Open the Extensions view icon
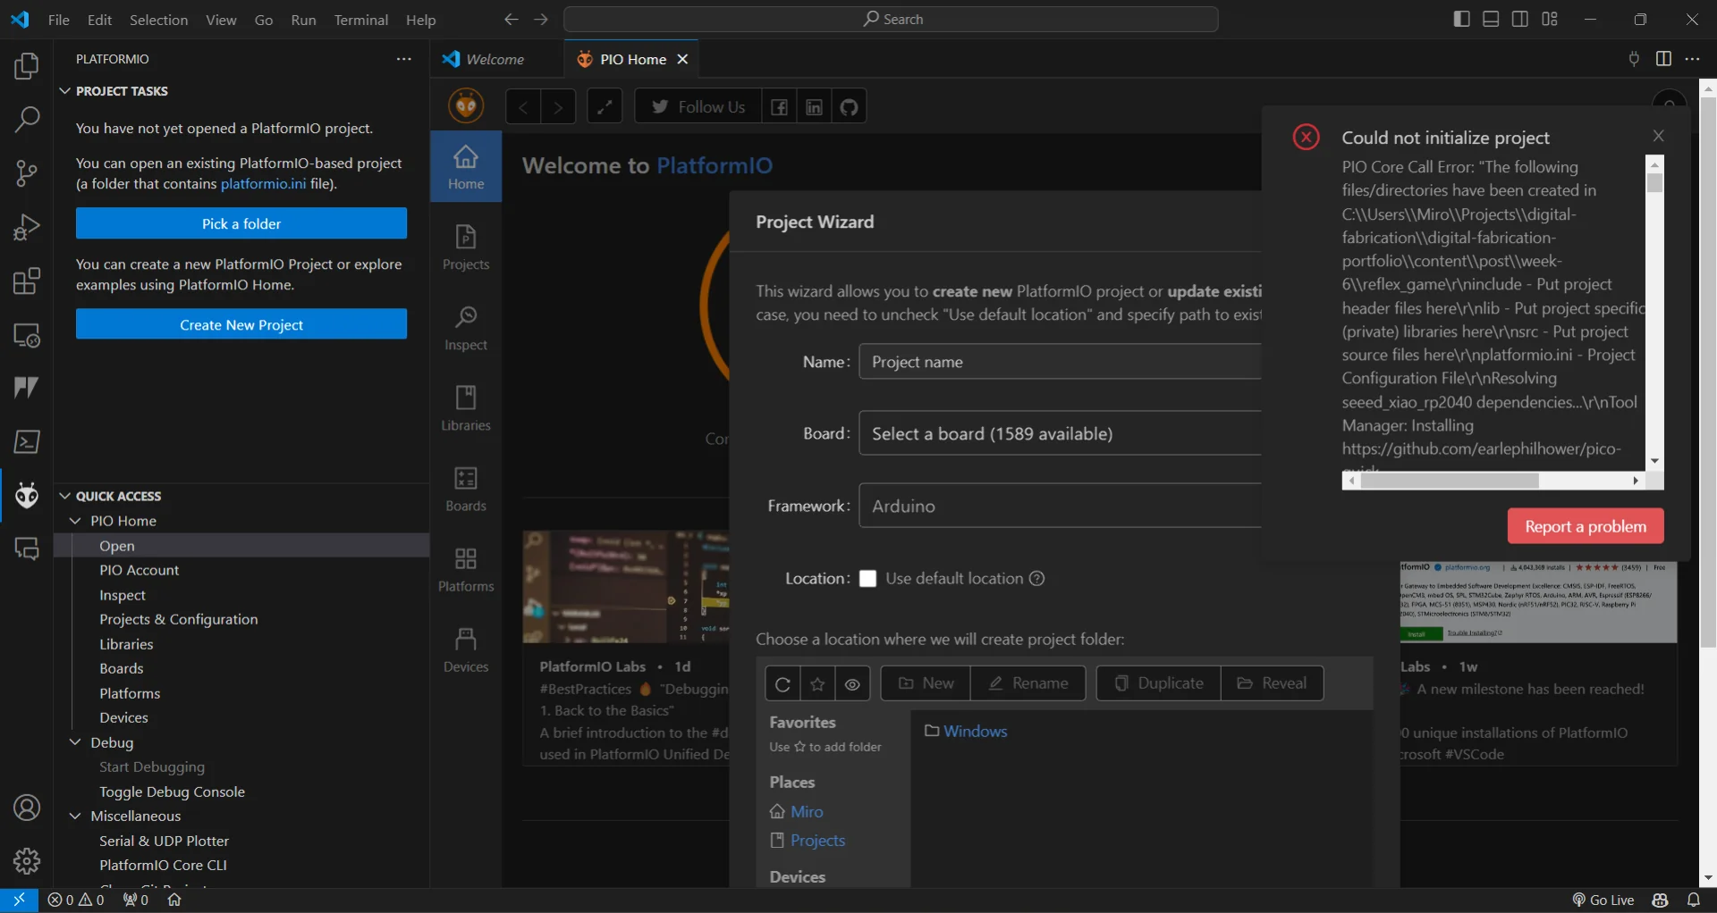Viewport: 1717px width, 913px height. coord(27,281)
